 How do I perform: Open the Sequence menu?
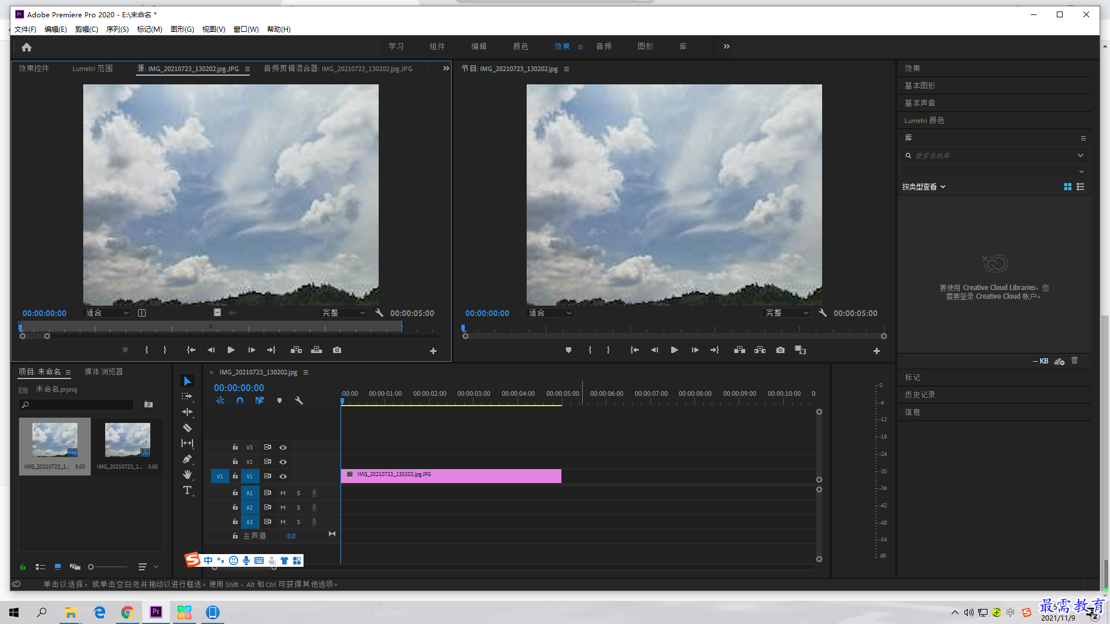117,29
